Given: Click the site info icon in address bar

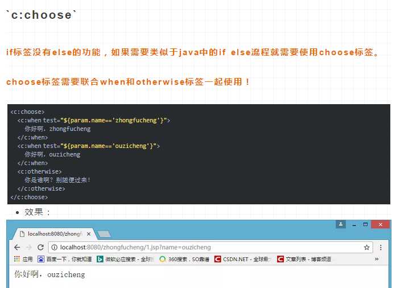Looking at the screenshot, I should pyautogui.click(x=54, y=247).
